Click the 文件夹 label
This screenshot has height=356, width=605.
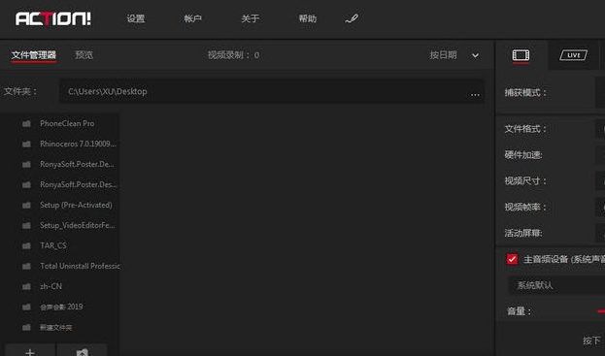[20, 92]
